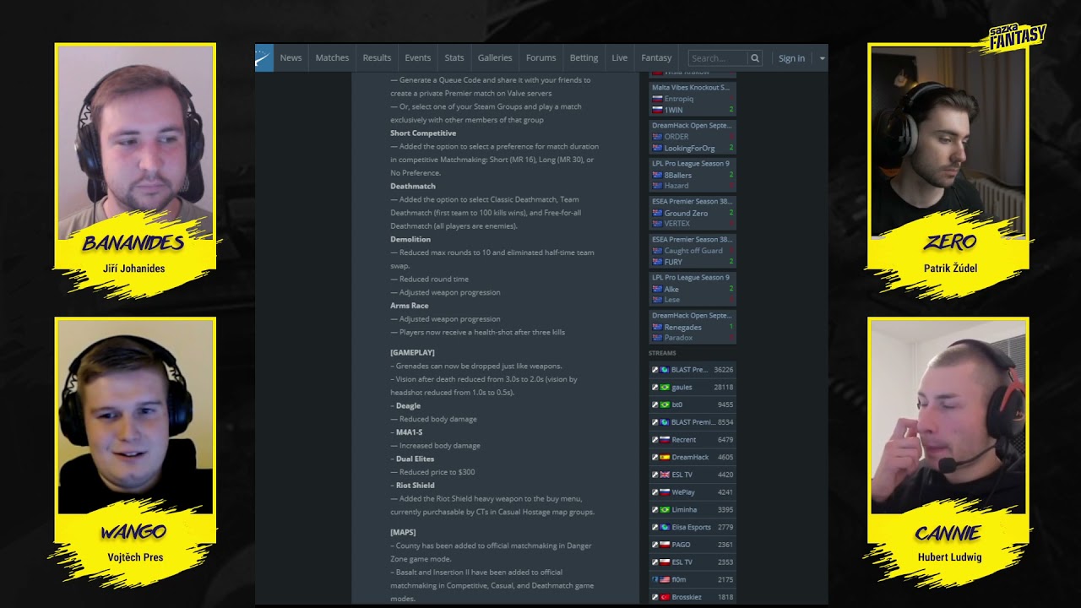Click the '[GAMEPLAY]' heading text
Viewport: 1081px width, 608px height.
(412, 353)
